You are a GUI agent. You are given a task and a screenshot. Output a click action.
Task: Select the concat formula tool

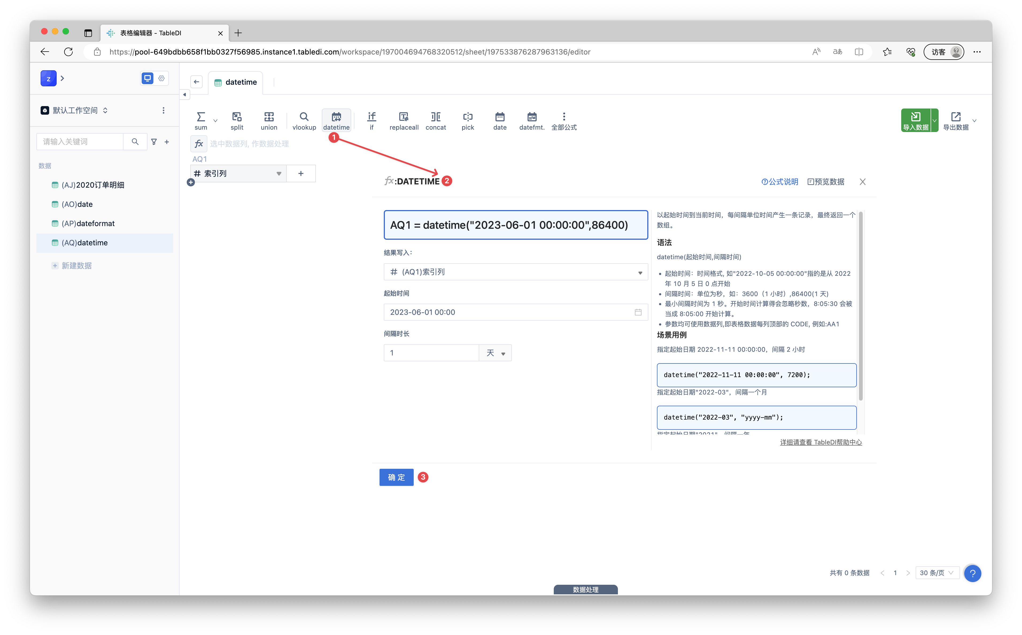[436, 121]
